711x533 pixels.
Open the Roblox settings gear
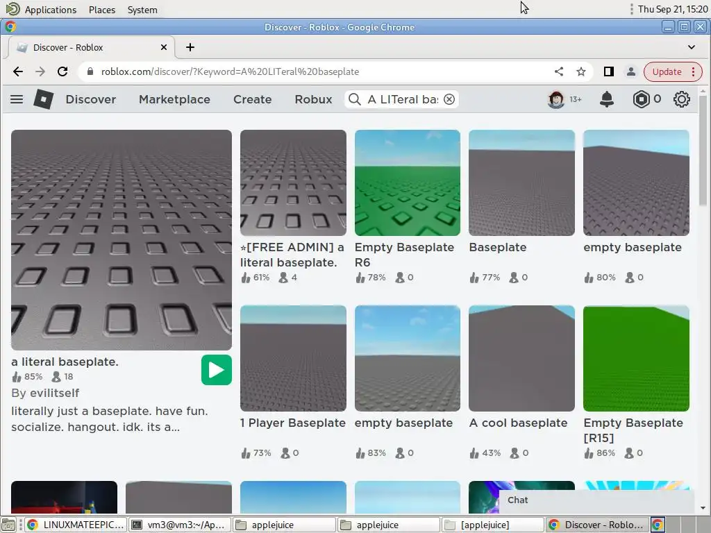[681, 99]
